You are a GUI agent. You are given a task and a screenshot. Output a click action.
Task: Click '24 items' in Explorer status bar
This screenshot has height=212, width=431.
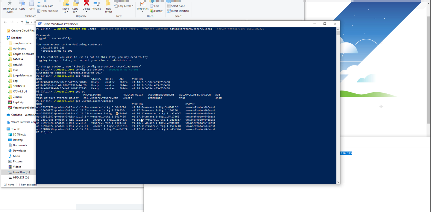(9, 185)
